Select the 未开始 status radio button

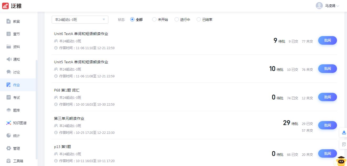[x=154, y=19]
